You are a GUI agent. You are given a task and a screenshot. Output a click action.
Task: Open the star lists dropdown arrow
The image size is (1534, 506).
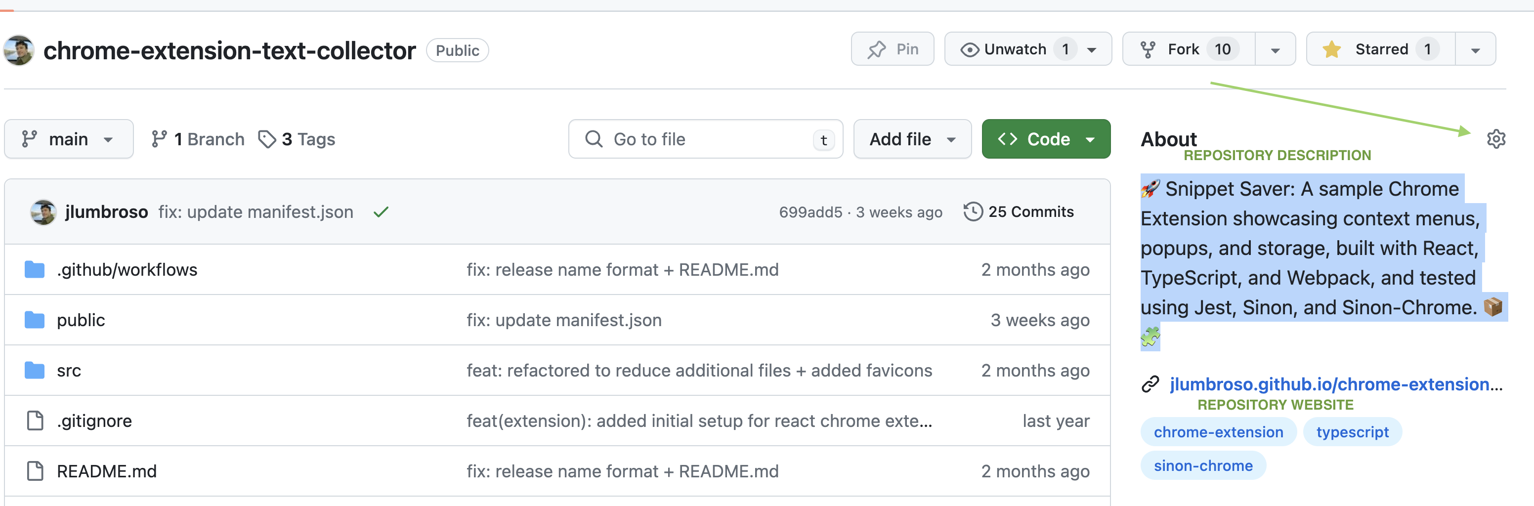click(x=1475, y=50)
